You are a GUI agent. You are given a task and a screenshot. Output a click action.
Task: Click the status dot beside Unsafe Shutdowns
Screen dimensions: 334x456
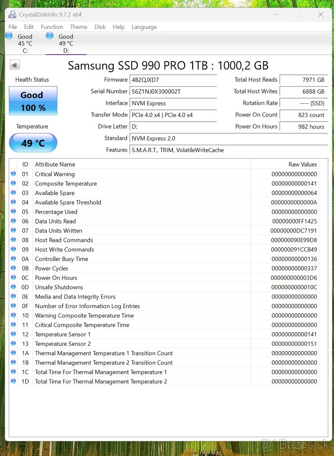point(13,287)
